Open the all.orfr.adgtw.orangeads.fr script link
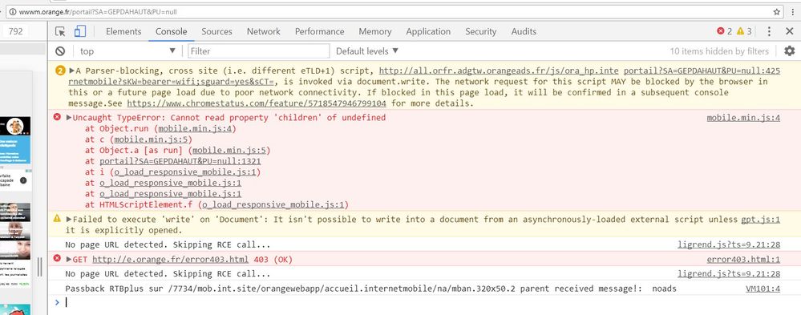The height and width of the screenshot is (315, 801). coord(499,71)
